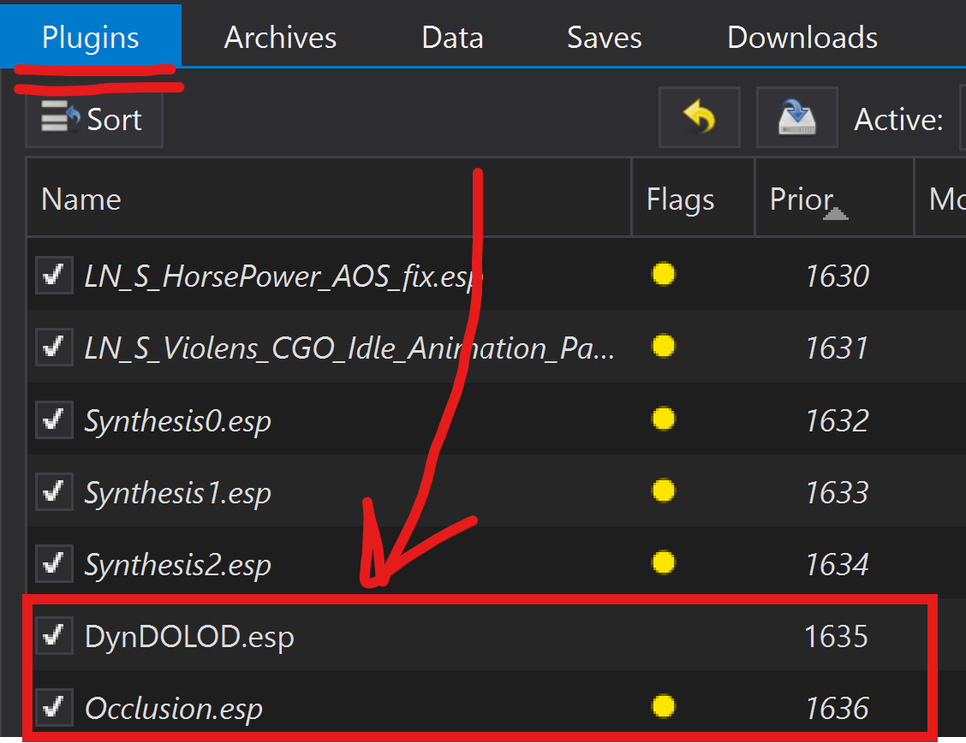Open the Downloads tab

click(x=802, y=38)
